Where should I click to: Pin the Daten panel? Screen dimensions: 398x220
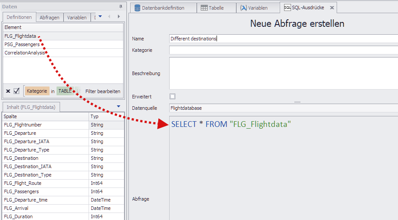click(x=121, y=7)
